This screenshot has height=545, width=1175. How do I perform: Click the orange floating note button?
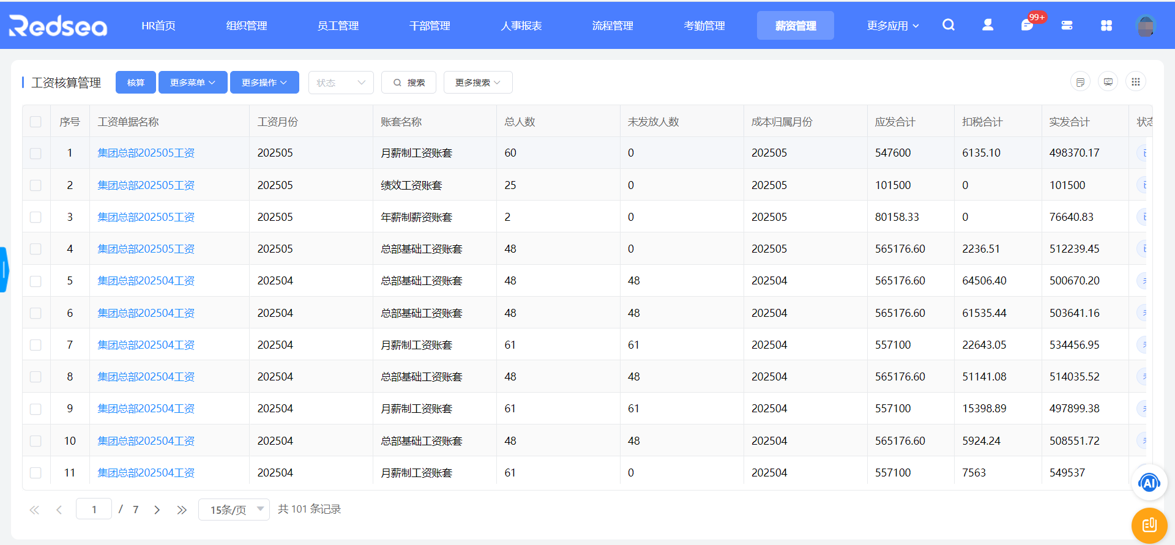(1149, 525)
